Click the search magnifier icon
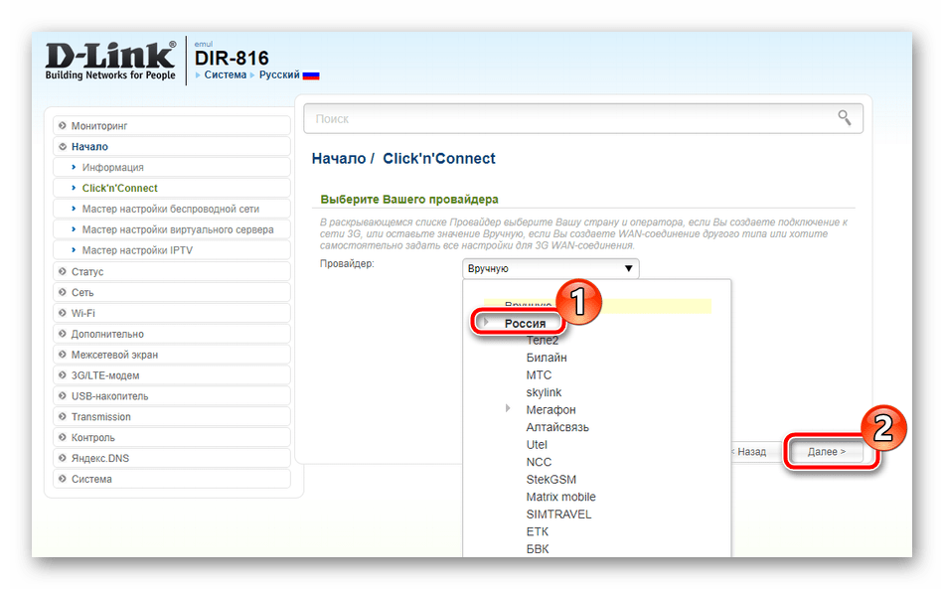The height and width of the screenshot is (589, 944). pos(844,118)
